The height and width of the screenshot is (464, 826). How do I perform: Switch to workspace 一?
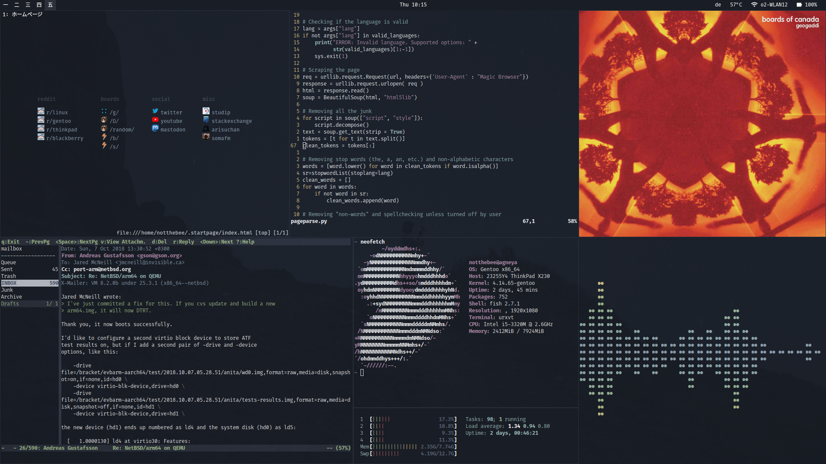6,5
